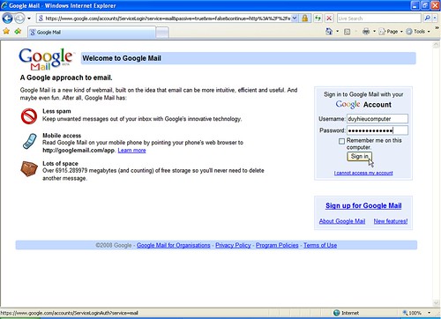The image size is (441, 319).
Task: Open the Print options dropdown arrow
Action: 374,31
